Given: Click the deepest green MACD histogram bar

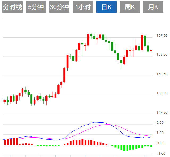Looking at the screenshot, I should [124, 148].
